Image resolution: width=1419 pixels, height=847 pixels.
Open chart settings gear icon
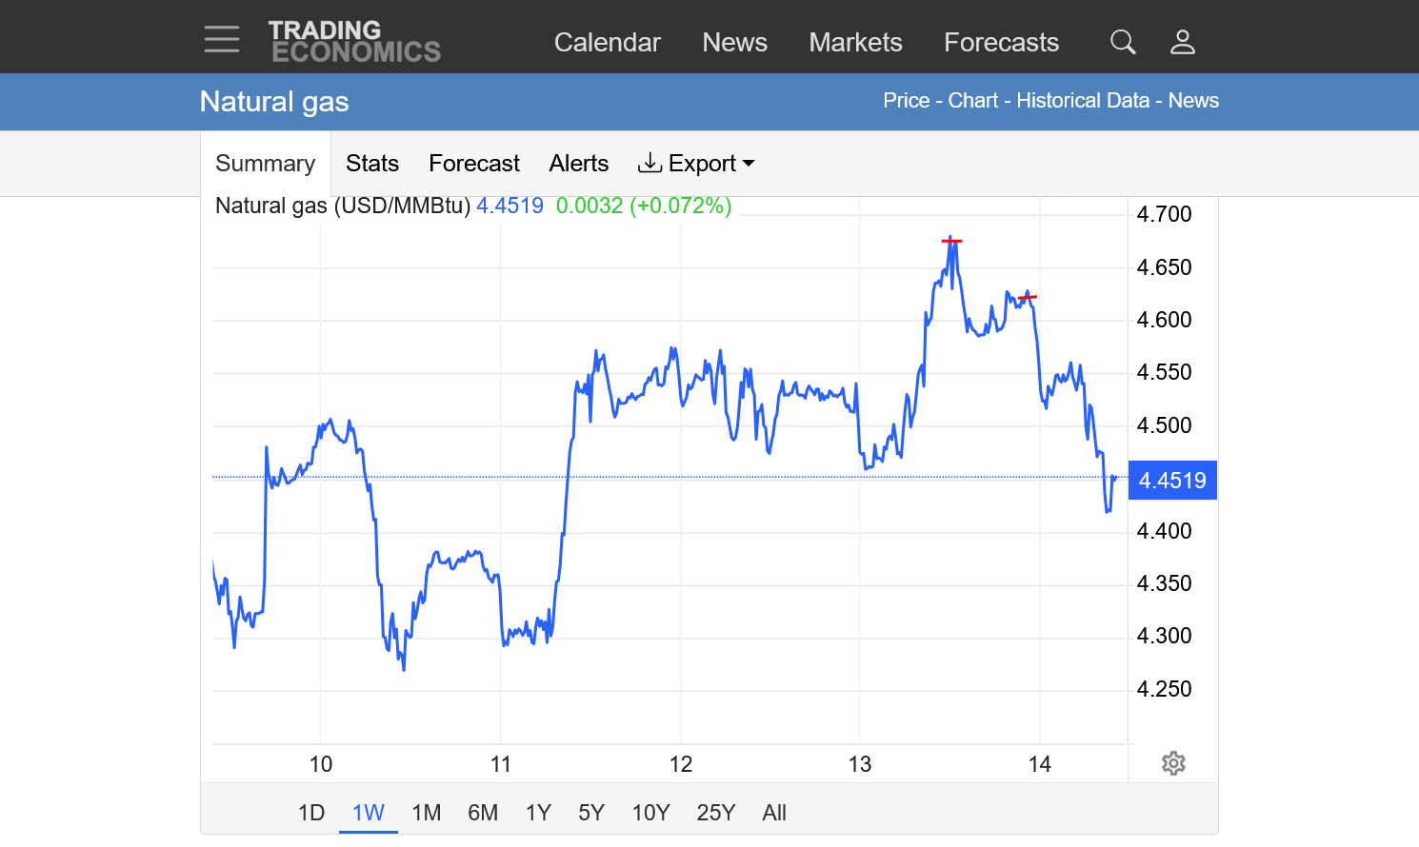point(1173,763)
